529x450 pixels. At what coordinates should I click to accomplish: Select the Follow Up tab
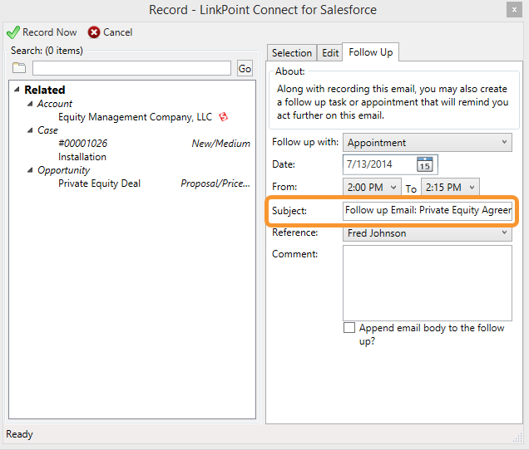370,52
